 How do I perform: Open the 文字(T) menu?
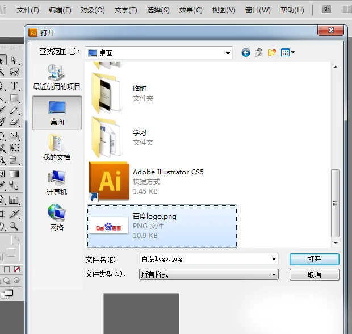coord(125,10)
